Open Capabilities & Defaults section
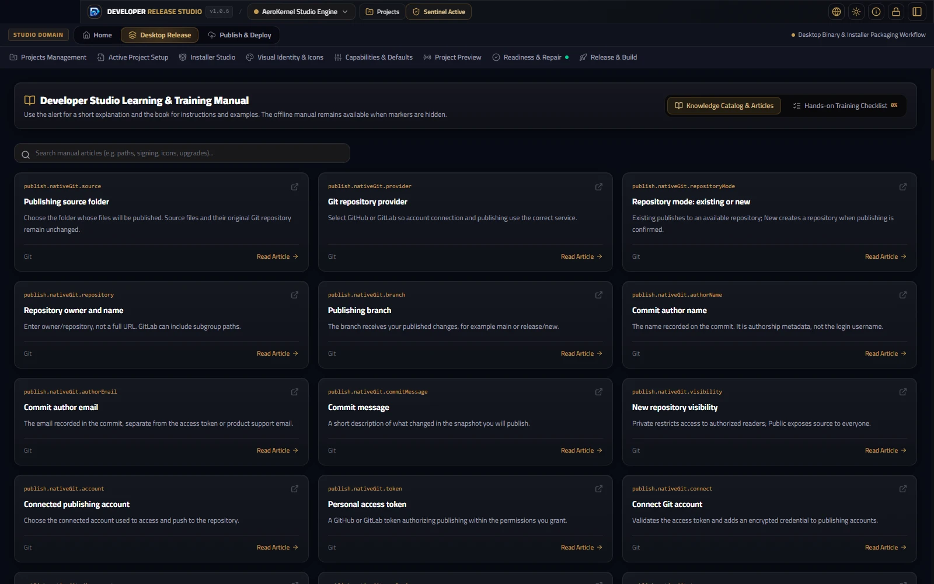The image size is (934, 584). point(374,57)
